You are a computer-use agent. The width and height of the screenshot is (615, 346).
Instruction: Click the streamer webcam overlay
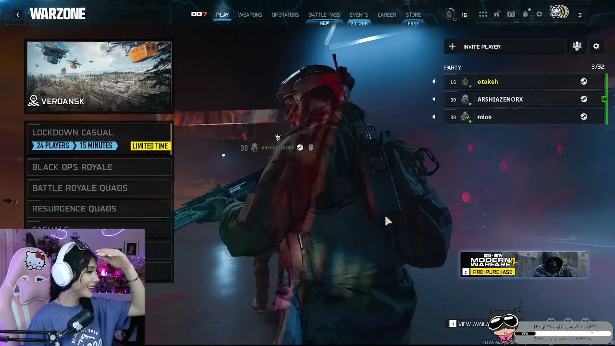[x=72, y=287]
